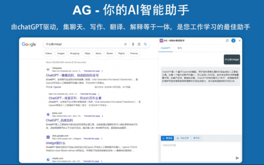Click the mbalib.com result favicon
The width and height of the screenshot is (264, 165).
48,160
